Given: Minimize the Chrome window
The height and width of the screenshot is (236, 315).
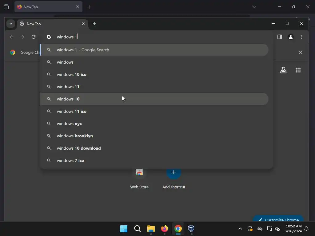Looking at the screenshot, I should [273, 23].
